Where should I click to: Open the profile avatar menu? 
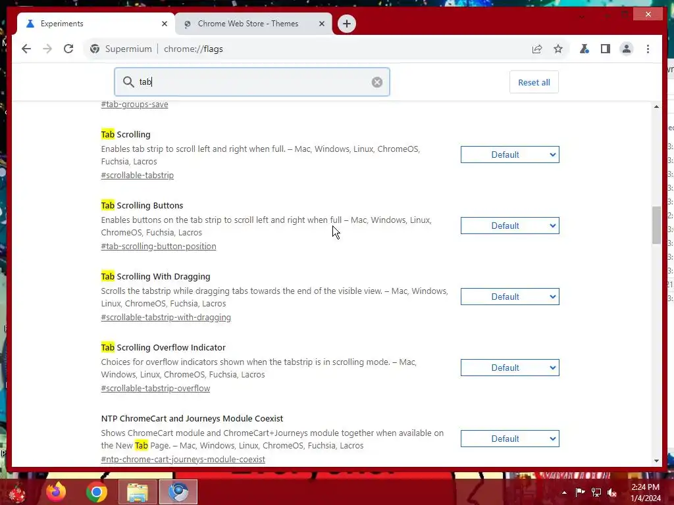tap(627, 49)
